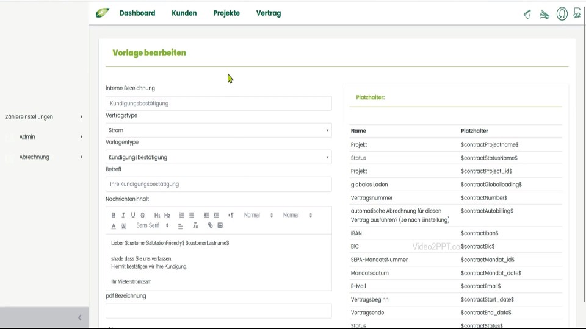This screenshot has width=586, height=329.
Task: Open the Vorlagentype dropdown showing Kündigungsbestätigung
Action: (219, 157)
